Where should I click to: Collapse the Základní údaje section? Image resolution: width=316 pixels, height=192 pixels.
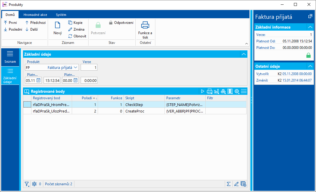[x=244, y=54]
